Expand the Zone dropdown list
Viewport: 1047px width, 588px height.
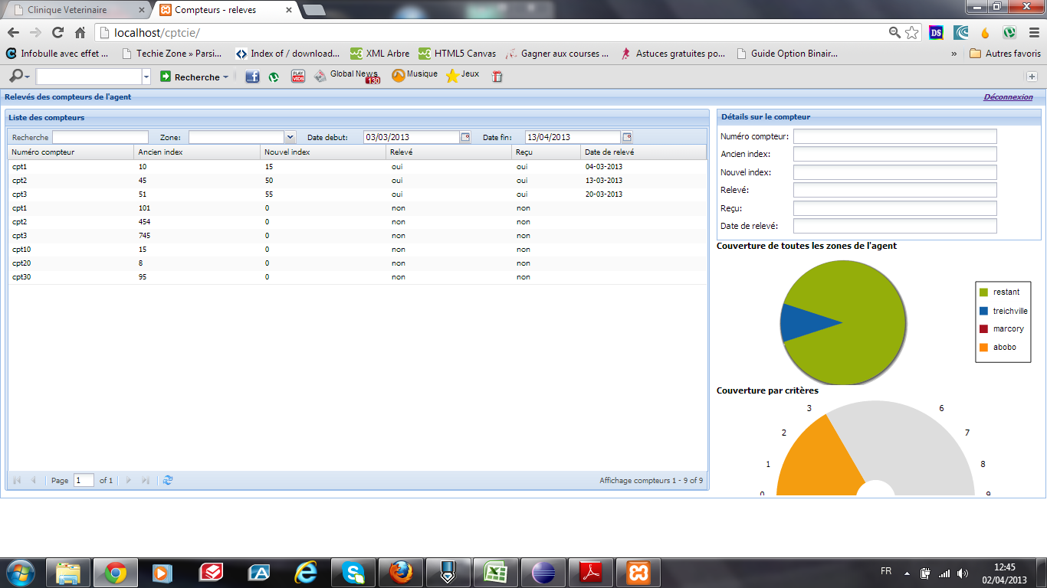click(x=290, y=137)
